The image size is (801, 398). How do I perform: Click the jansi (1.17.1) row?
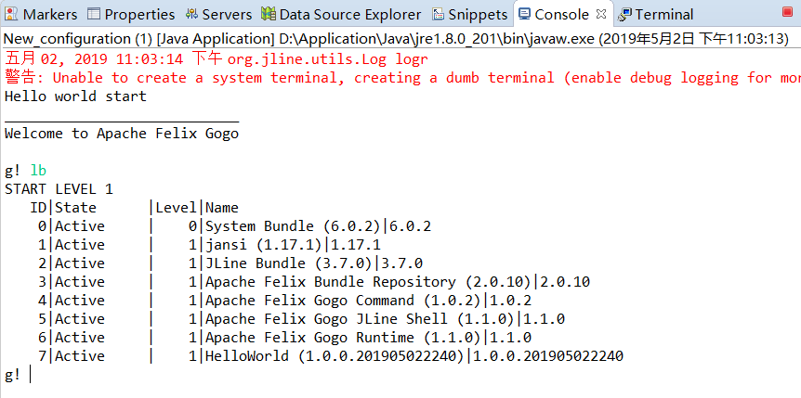pos(209,244)
